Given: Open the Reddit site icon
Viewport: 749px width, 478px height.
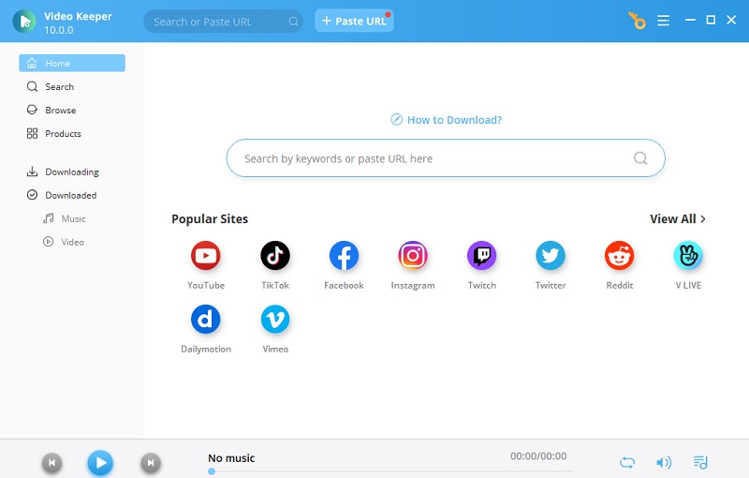Looking at the screenshot, I should [619, 255].
